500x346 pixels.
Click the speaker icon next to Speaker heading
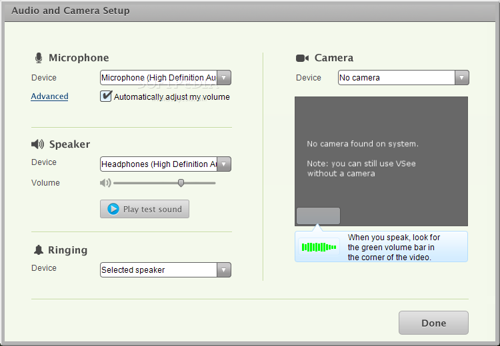pyautogui.click(x=37, y=144)
